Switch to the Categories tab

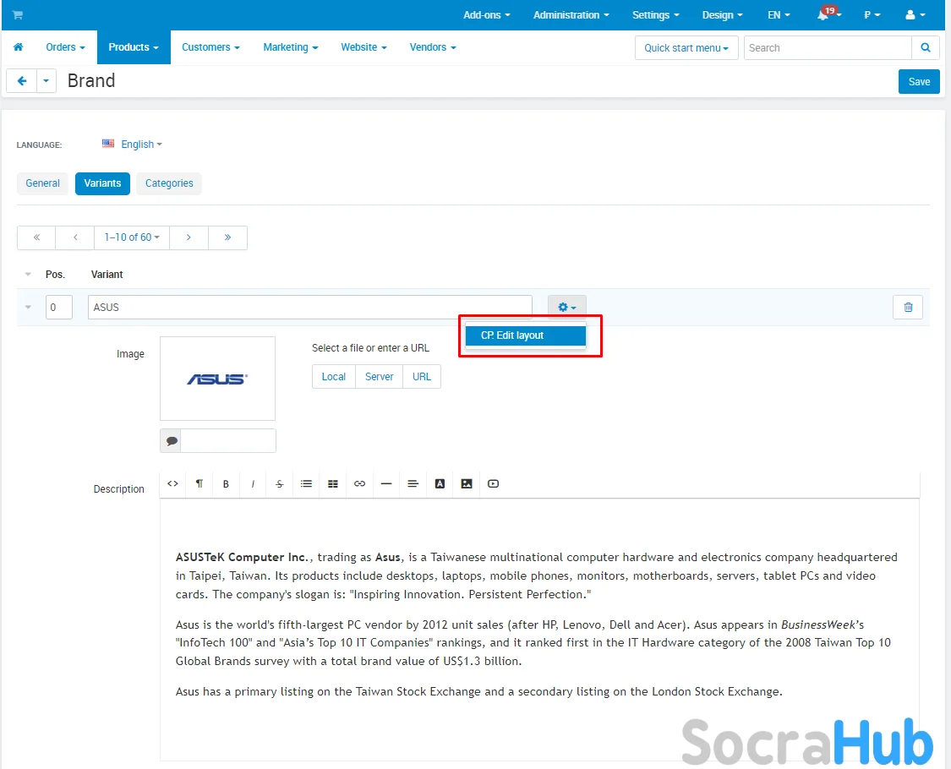(x=169, y=183)
